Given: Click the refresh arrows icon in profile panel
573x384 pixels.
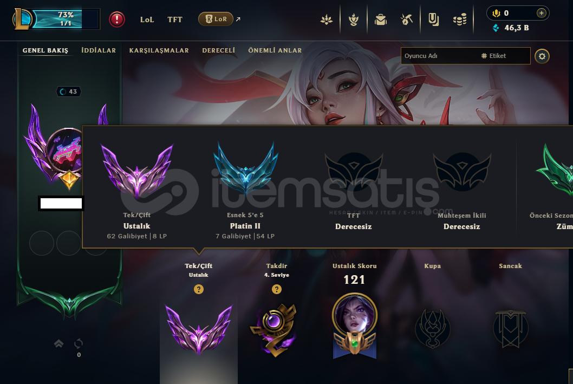Looking at the screenshot, I should (x=79, y=343).
